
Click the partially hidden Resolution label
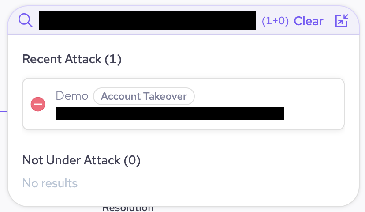pos(128,208)
